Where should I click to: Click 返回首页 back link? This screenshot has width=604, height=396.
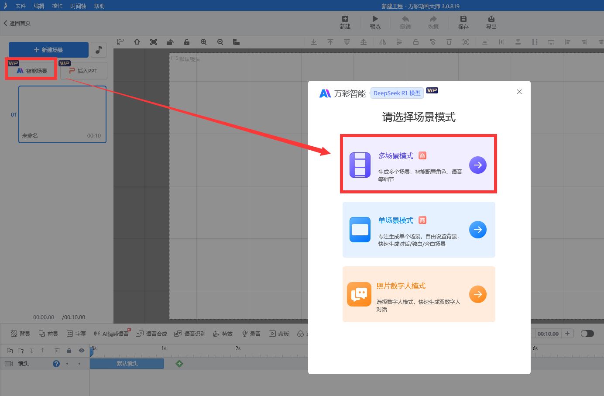(17, 23)
